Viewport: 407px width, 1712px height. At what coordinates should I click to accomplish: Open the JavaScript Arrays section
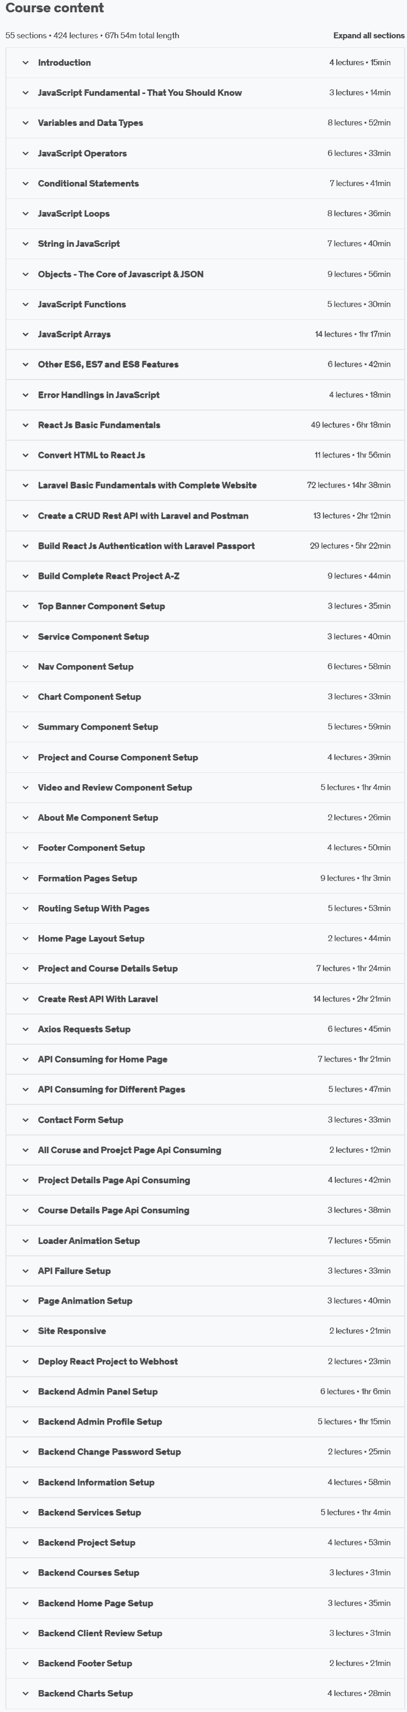74,334
